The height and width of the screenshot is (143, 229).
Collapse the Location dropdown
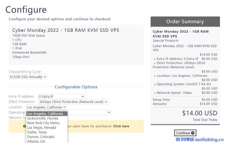coord(47,107)
